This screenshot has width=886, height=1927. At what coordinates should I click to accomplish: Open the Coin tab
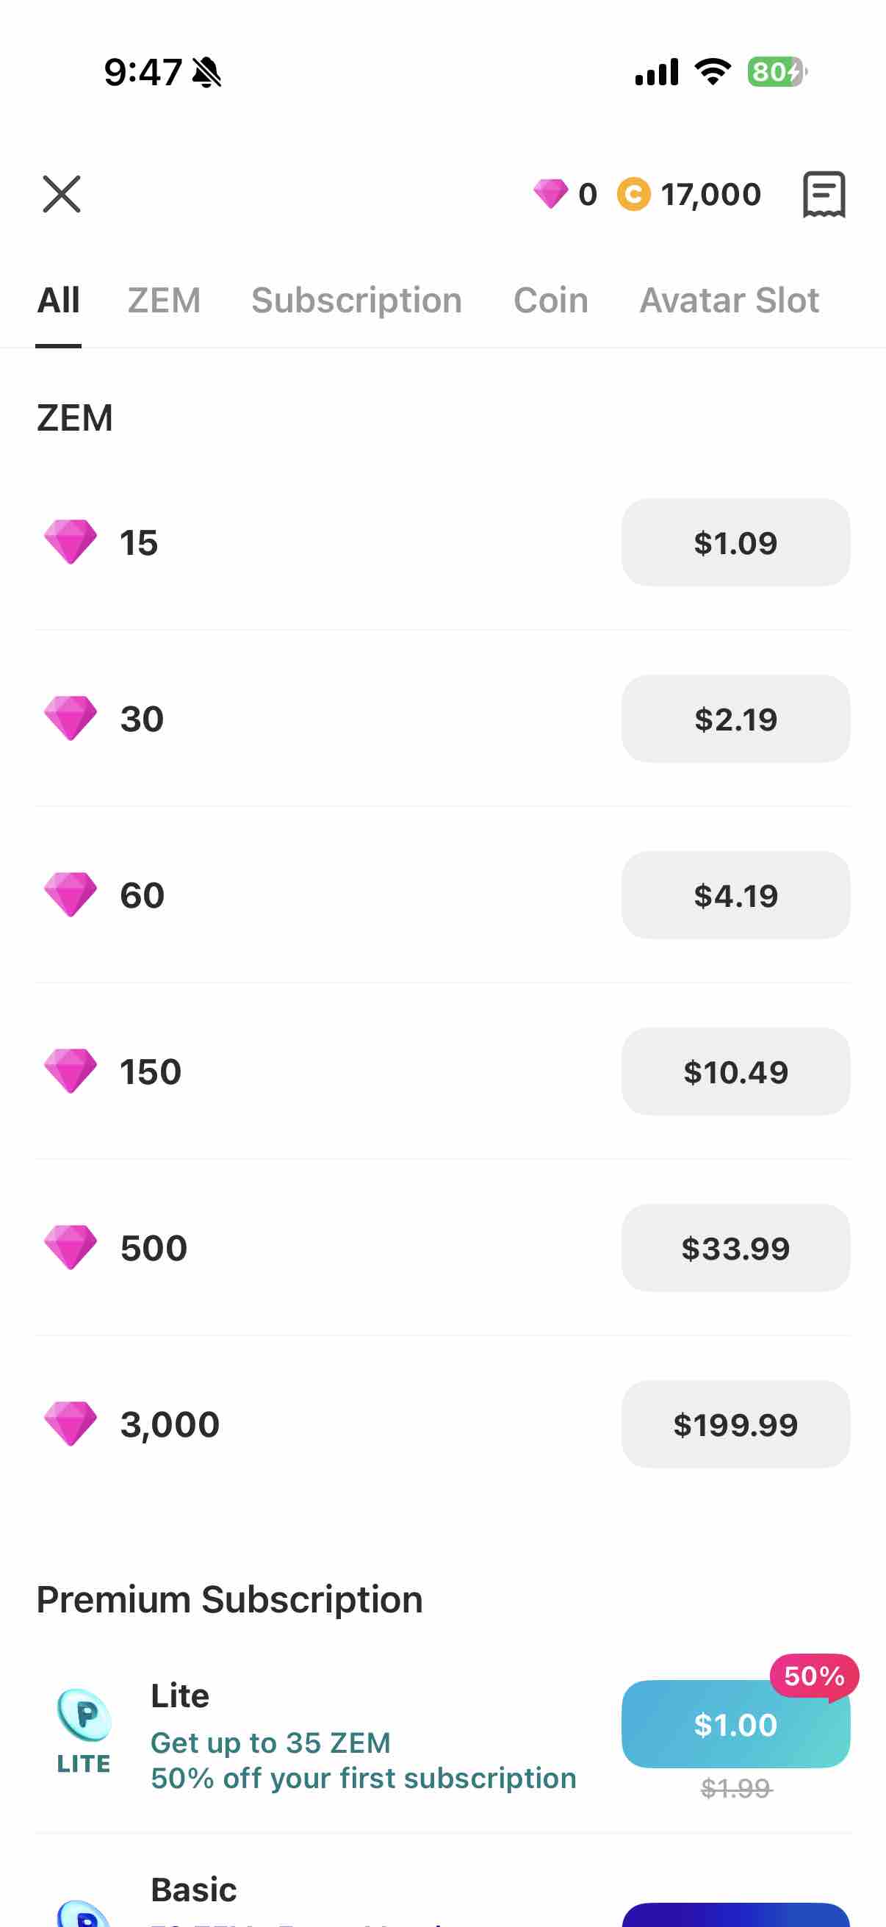[x=551, y=301]
